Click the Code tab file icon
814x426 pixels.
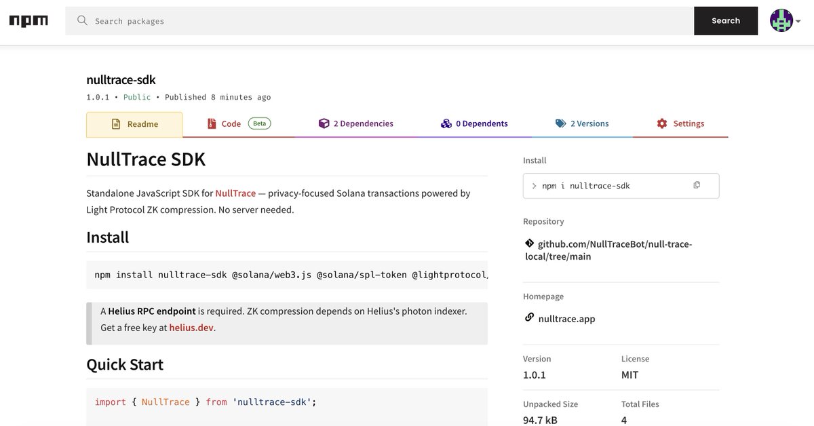(x=211, y=123)
